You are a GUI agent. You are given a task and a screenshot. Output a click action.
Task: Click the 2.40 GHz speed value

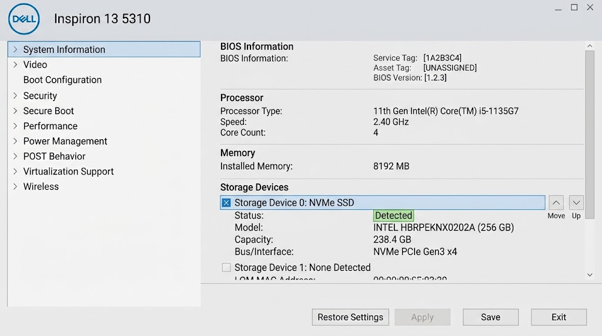tap(391, 122)
